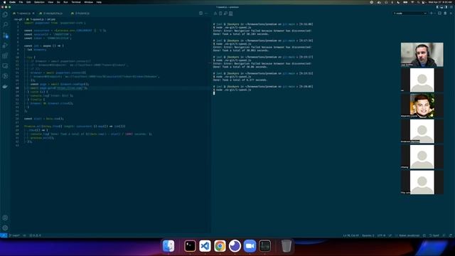Open Visual Studio Code from the Dock
The image size is (455, 256).
click(x=205, y=246)
